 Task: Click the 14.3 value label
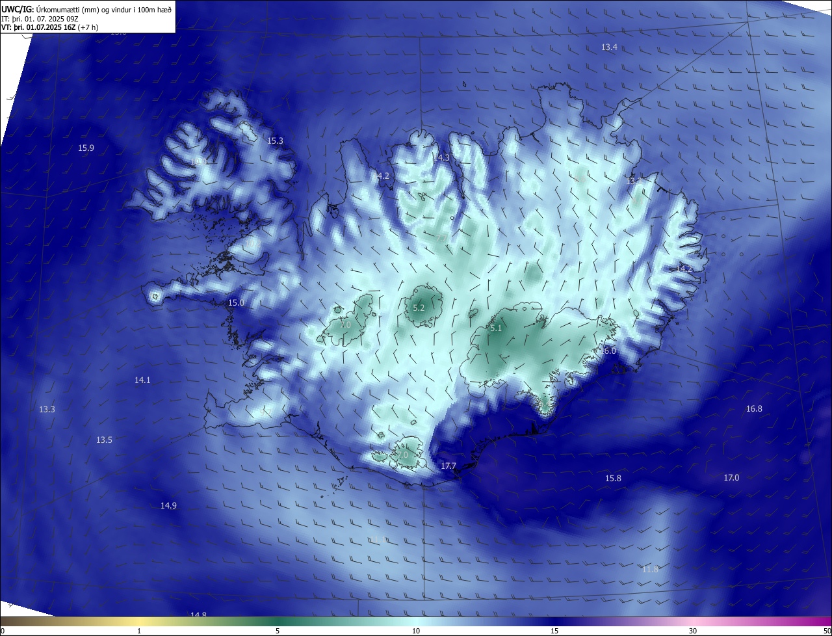[x=442, y=158]
